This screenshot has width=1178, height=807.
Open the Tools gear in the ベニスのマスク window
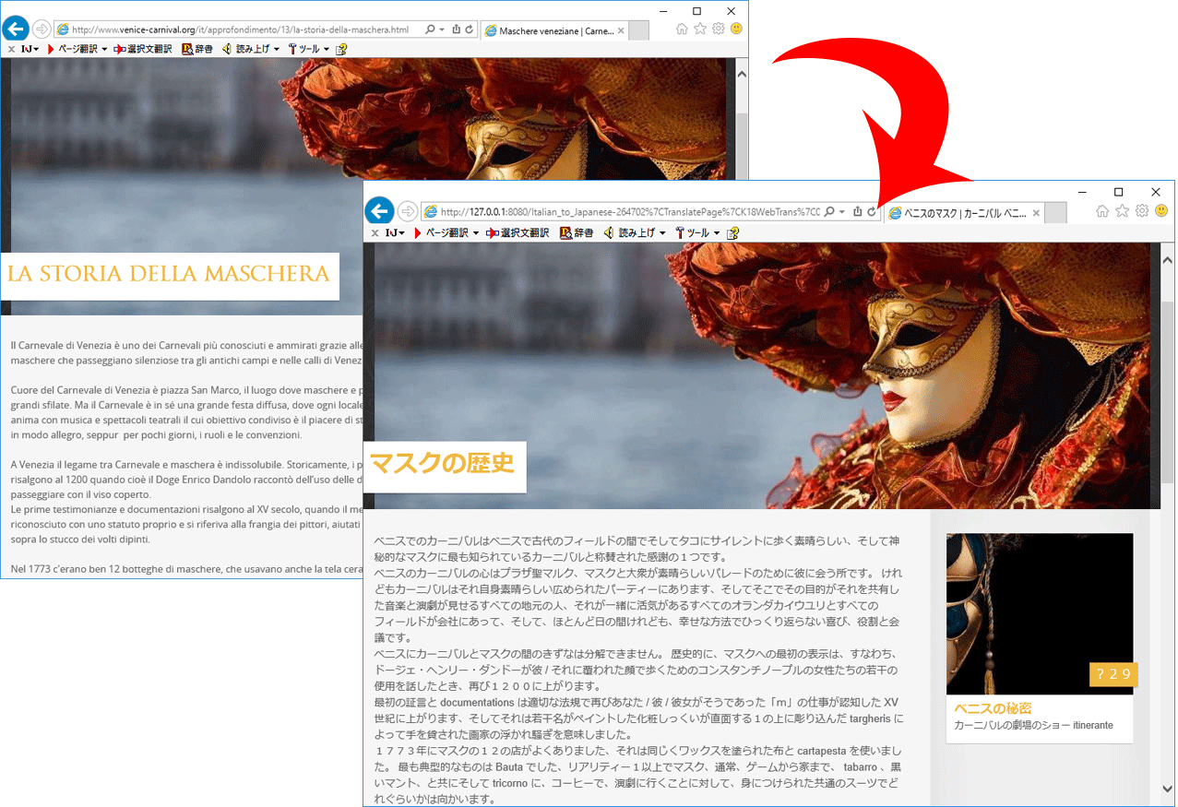click(1142, 211)
